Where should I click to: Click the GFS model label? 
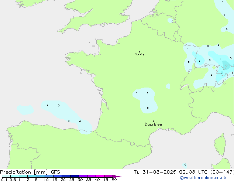[55, 172]
